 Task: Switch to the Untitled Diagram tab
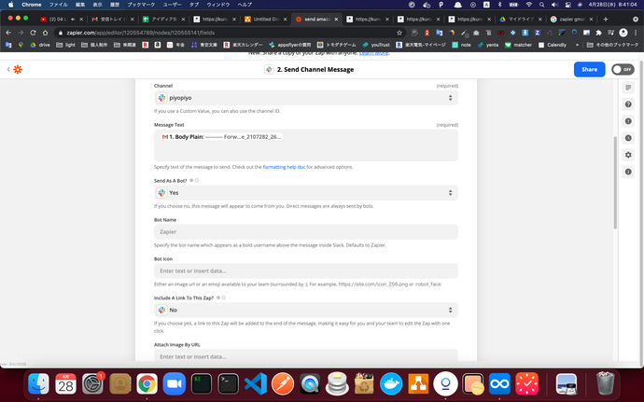pyautogui.click(x=264, y=19)
